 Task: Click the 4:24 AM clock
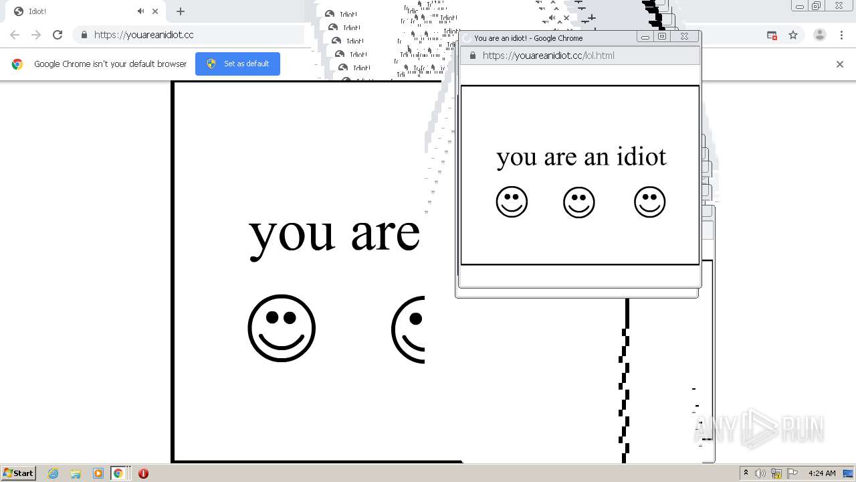pos(822,473)
